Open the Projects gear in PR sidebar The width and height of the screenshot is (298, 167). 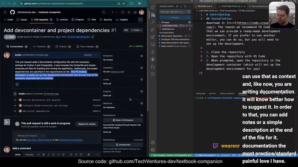click(x=142, y=91)
